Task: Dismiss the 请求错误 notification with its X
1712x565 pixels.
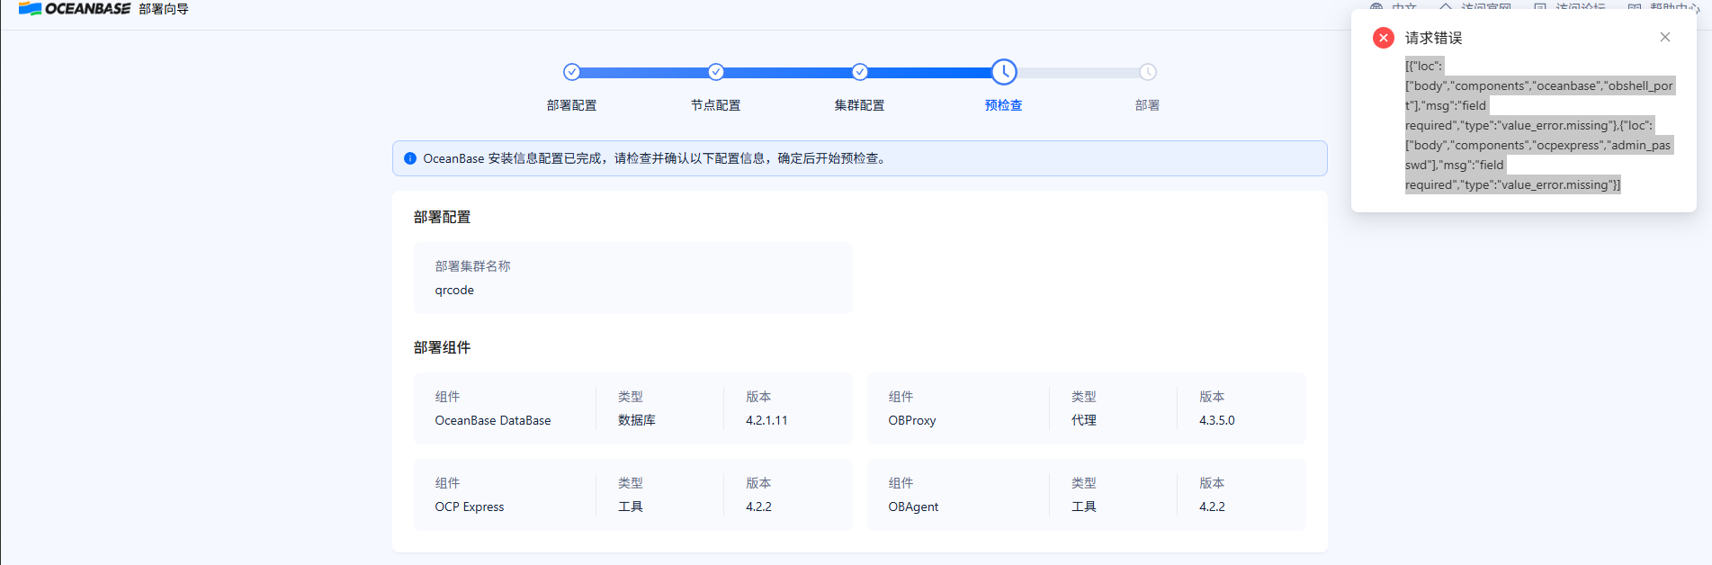Action: tap(1664, 37)
